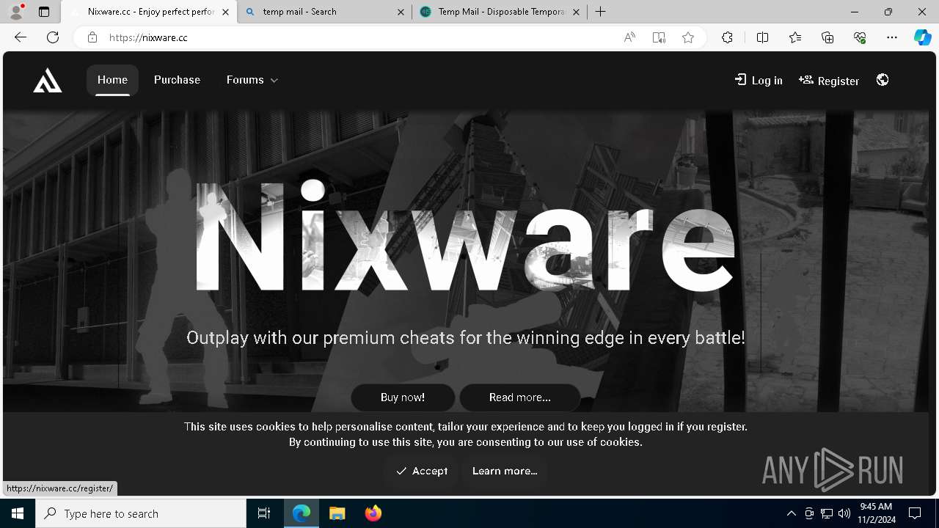Image resolution: width=939 pixels, height=528 pixels.
Task: Open the tab actions menu icon
Action: click(x=44, y=12)
